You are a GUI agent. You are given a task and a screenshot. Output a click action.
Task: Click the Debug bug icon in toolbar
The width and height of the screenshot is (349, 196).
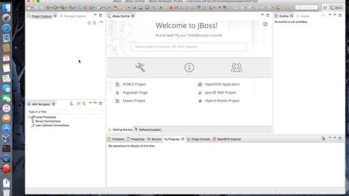(48, 8)
